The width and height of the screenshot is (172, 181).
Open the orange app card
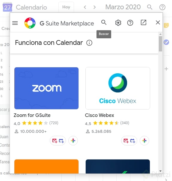pyautogui.click(x=46, y=166)
